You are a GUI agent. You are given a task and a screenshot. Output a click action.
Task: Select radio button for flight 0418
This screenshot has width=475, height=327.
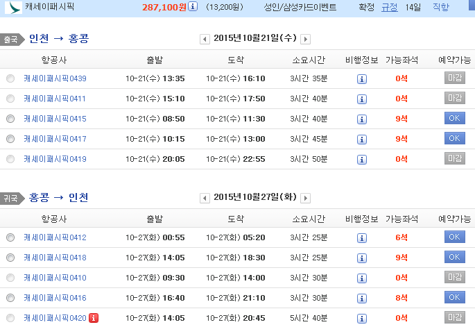coord(10,258)
